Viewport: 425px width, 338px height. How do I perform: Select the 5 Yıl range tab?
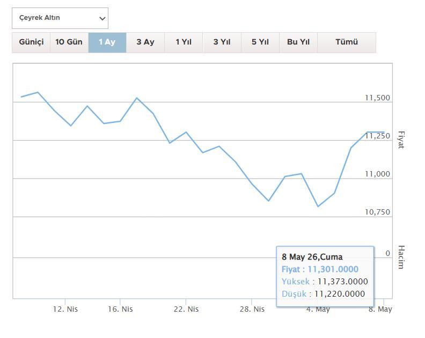coord(260,42)
